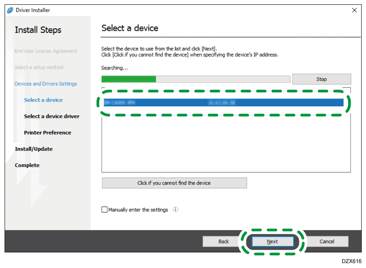The height and width of the screenshot is (268, 366).
Task: Open End User License Agreement step
Action: tap(46, 51)
